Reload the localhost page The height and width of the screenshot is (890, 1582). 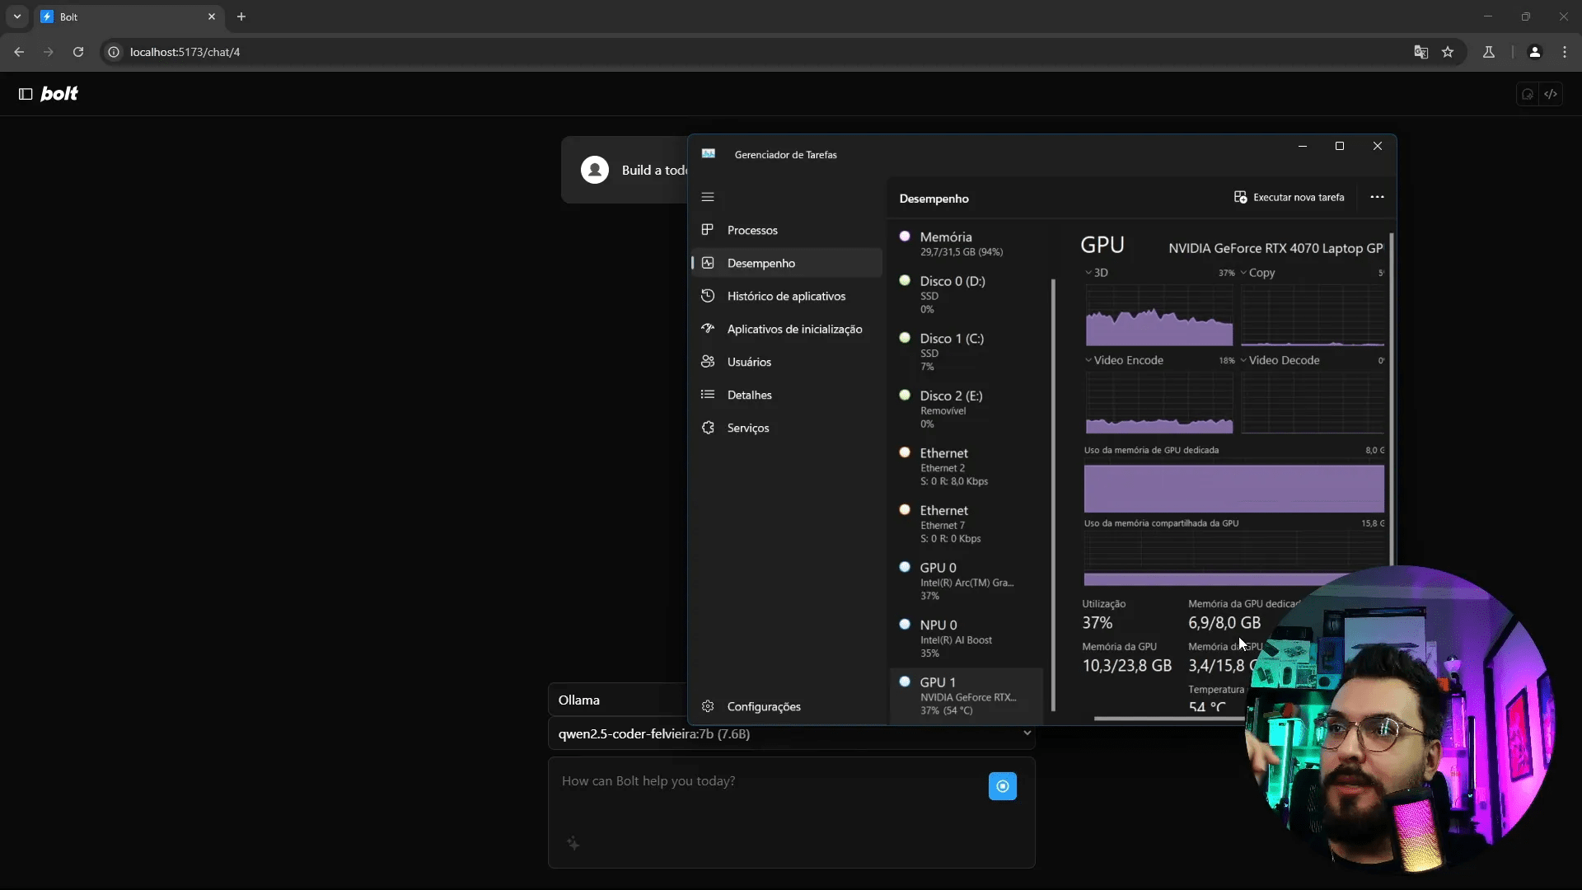[78, 52]
